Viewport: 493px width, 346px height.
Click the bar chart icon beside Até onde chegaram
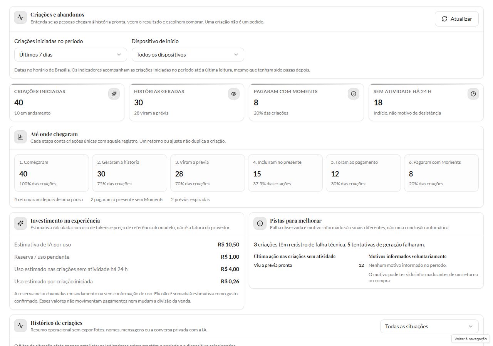[x=20, y=137]
